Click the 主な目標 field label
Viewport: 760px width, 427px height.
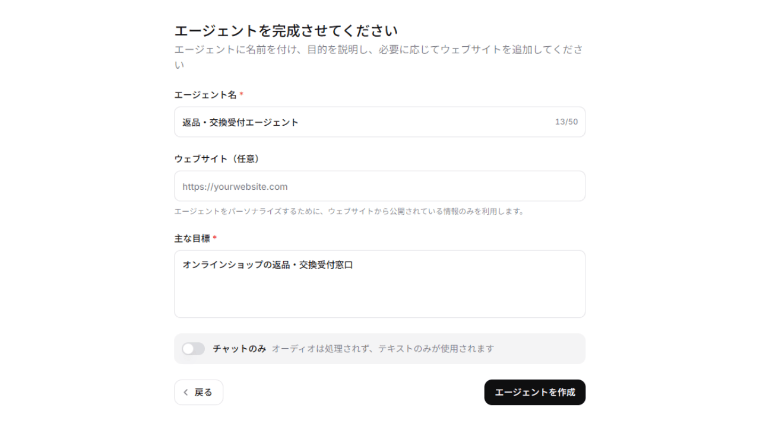(192, 238)
